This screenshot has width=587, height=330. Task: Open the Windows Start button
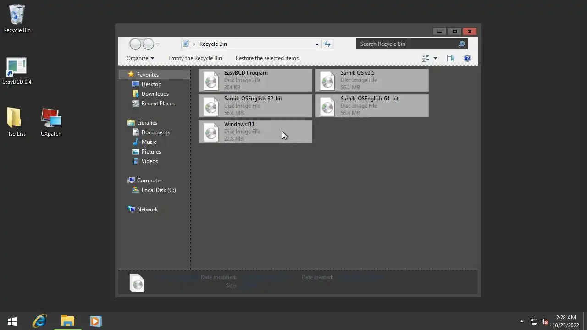point(12,321)
